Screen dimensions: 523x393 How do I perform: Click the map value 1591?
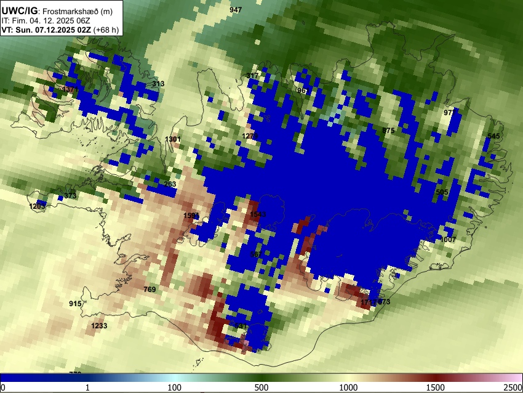coord(191,216)
